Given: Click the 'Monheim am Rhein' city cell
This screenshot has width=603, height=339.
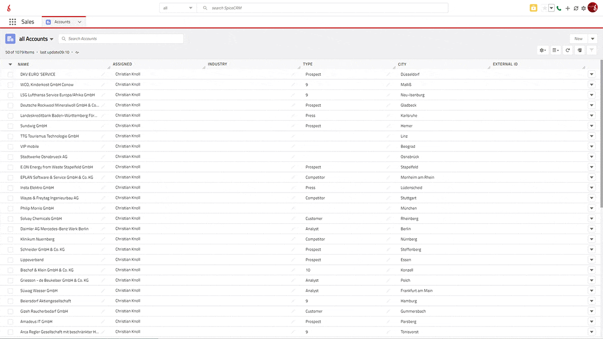Looking at the screenshot, I should click(x=418, y=178).
